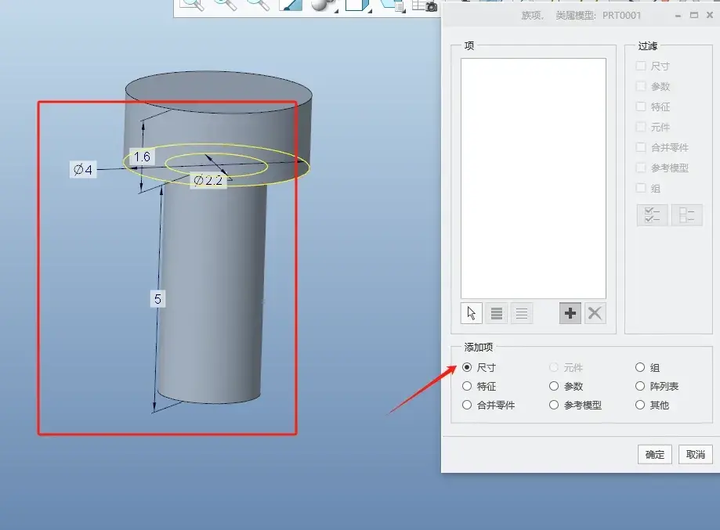This screenshot has width=720, height=530.
Task: Click the display style sphere icon
Action: (320, 5)
